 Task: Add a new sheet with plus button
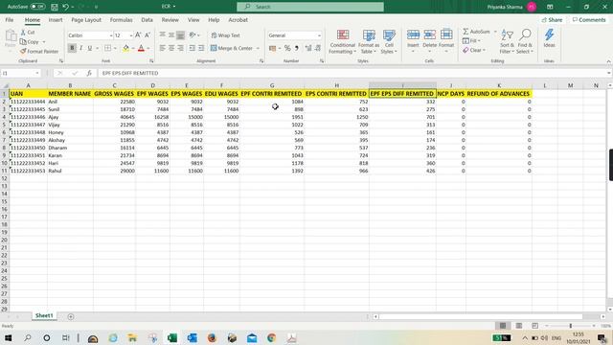click(x=71, y=316)
